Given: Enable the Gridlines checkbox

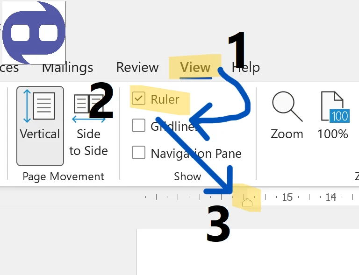Looking at the screenshot, I should click(x=138, y=125).
